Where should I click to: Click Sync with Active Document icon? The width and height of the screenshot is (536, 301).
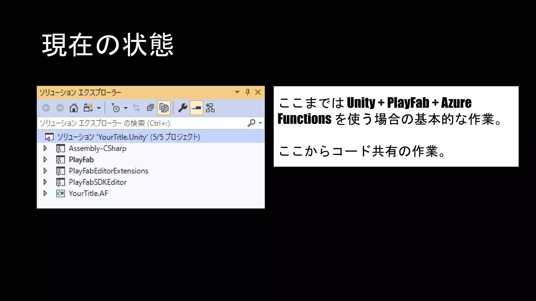[x=136, y=108]
